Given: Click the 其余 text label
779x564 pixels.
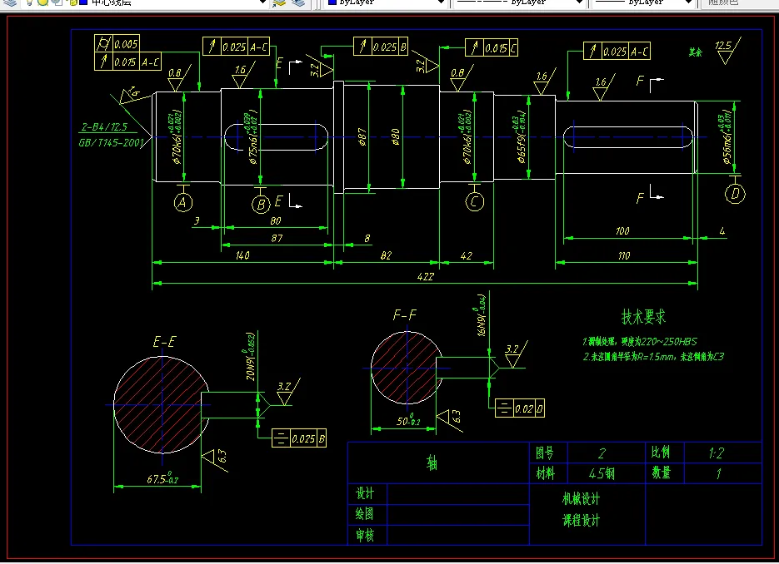Looking at the screenshot, I should pyautogui.click(x=696, y=52).
